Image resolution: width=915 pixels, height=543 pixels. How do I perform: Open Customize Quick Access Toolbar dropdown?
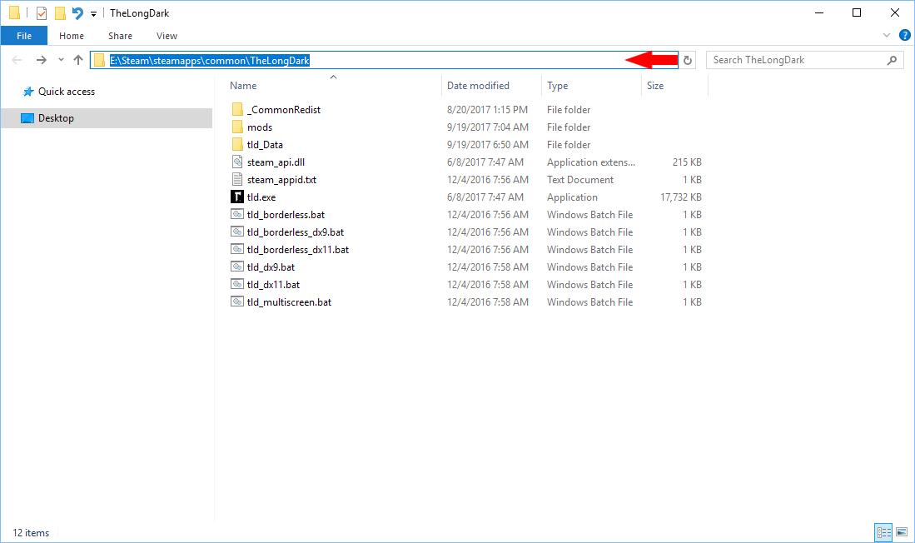93,13
